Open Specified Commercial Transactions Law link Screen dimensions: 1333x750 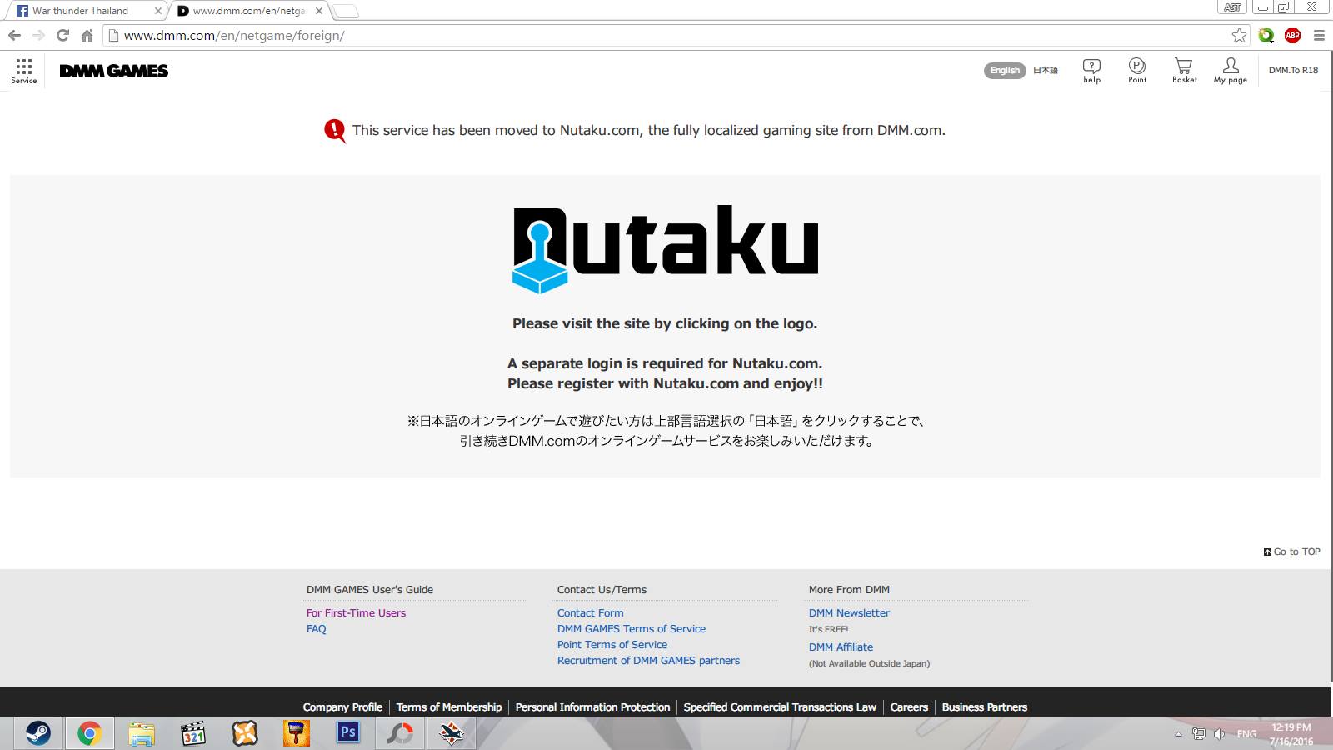[780, 707]
